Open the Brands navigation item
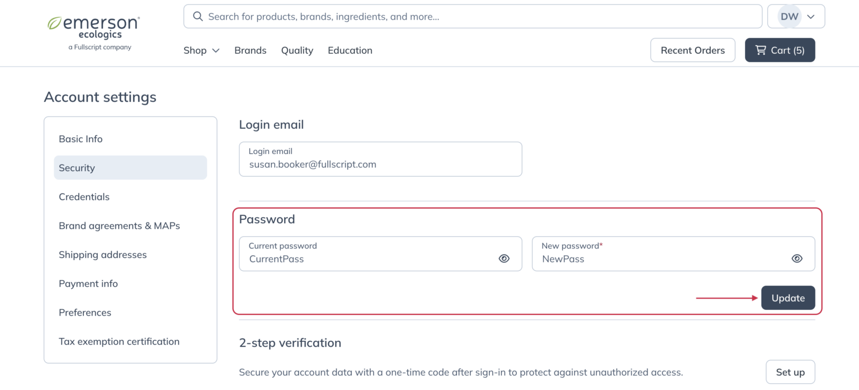This screenshot has width=859, height=390. tap(250, 50)
